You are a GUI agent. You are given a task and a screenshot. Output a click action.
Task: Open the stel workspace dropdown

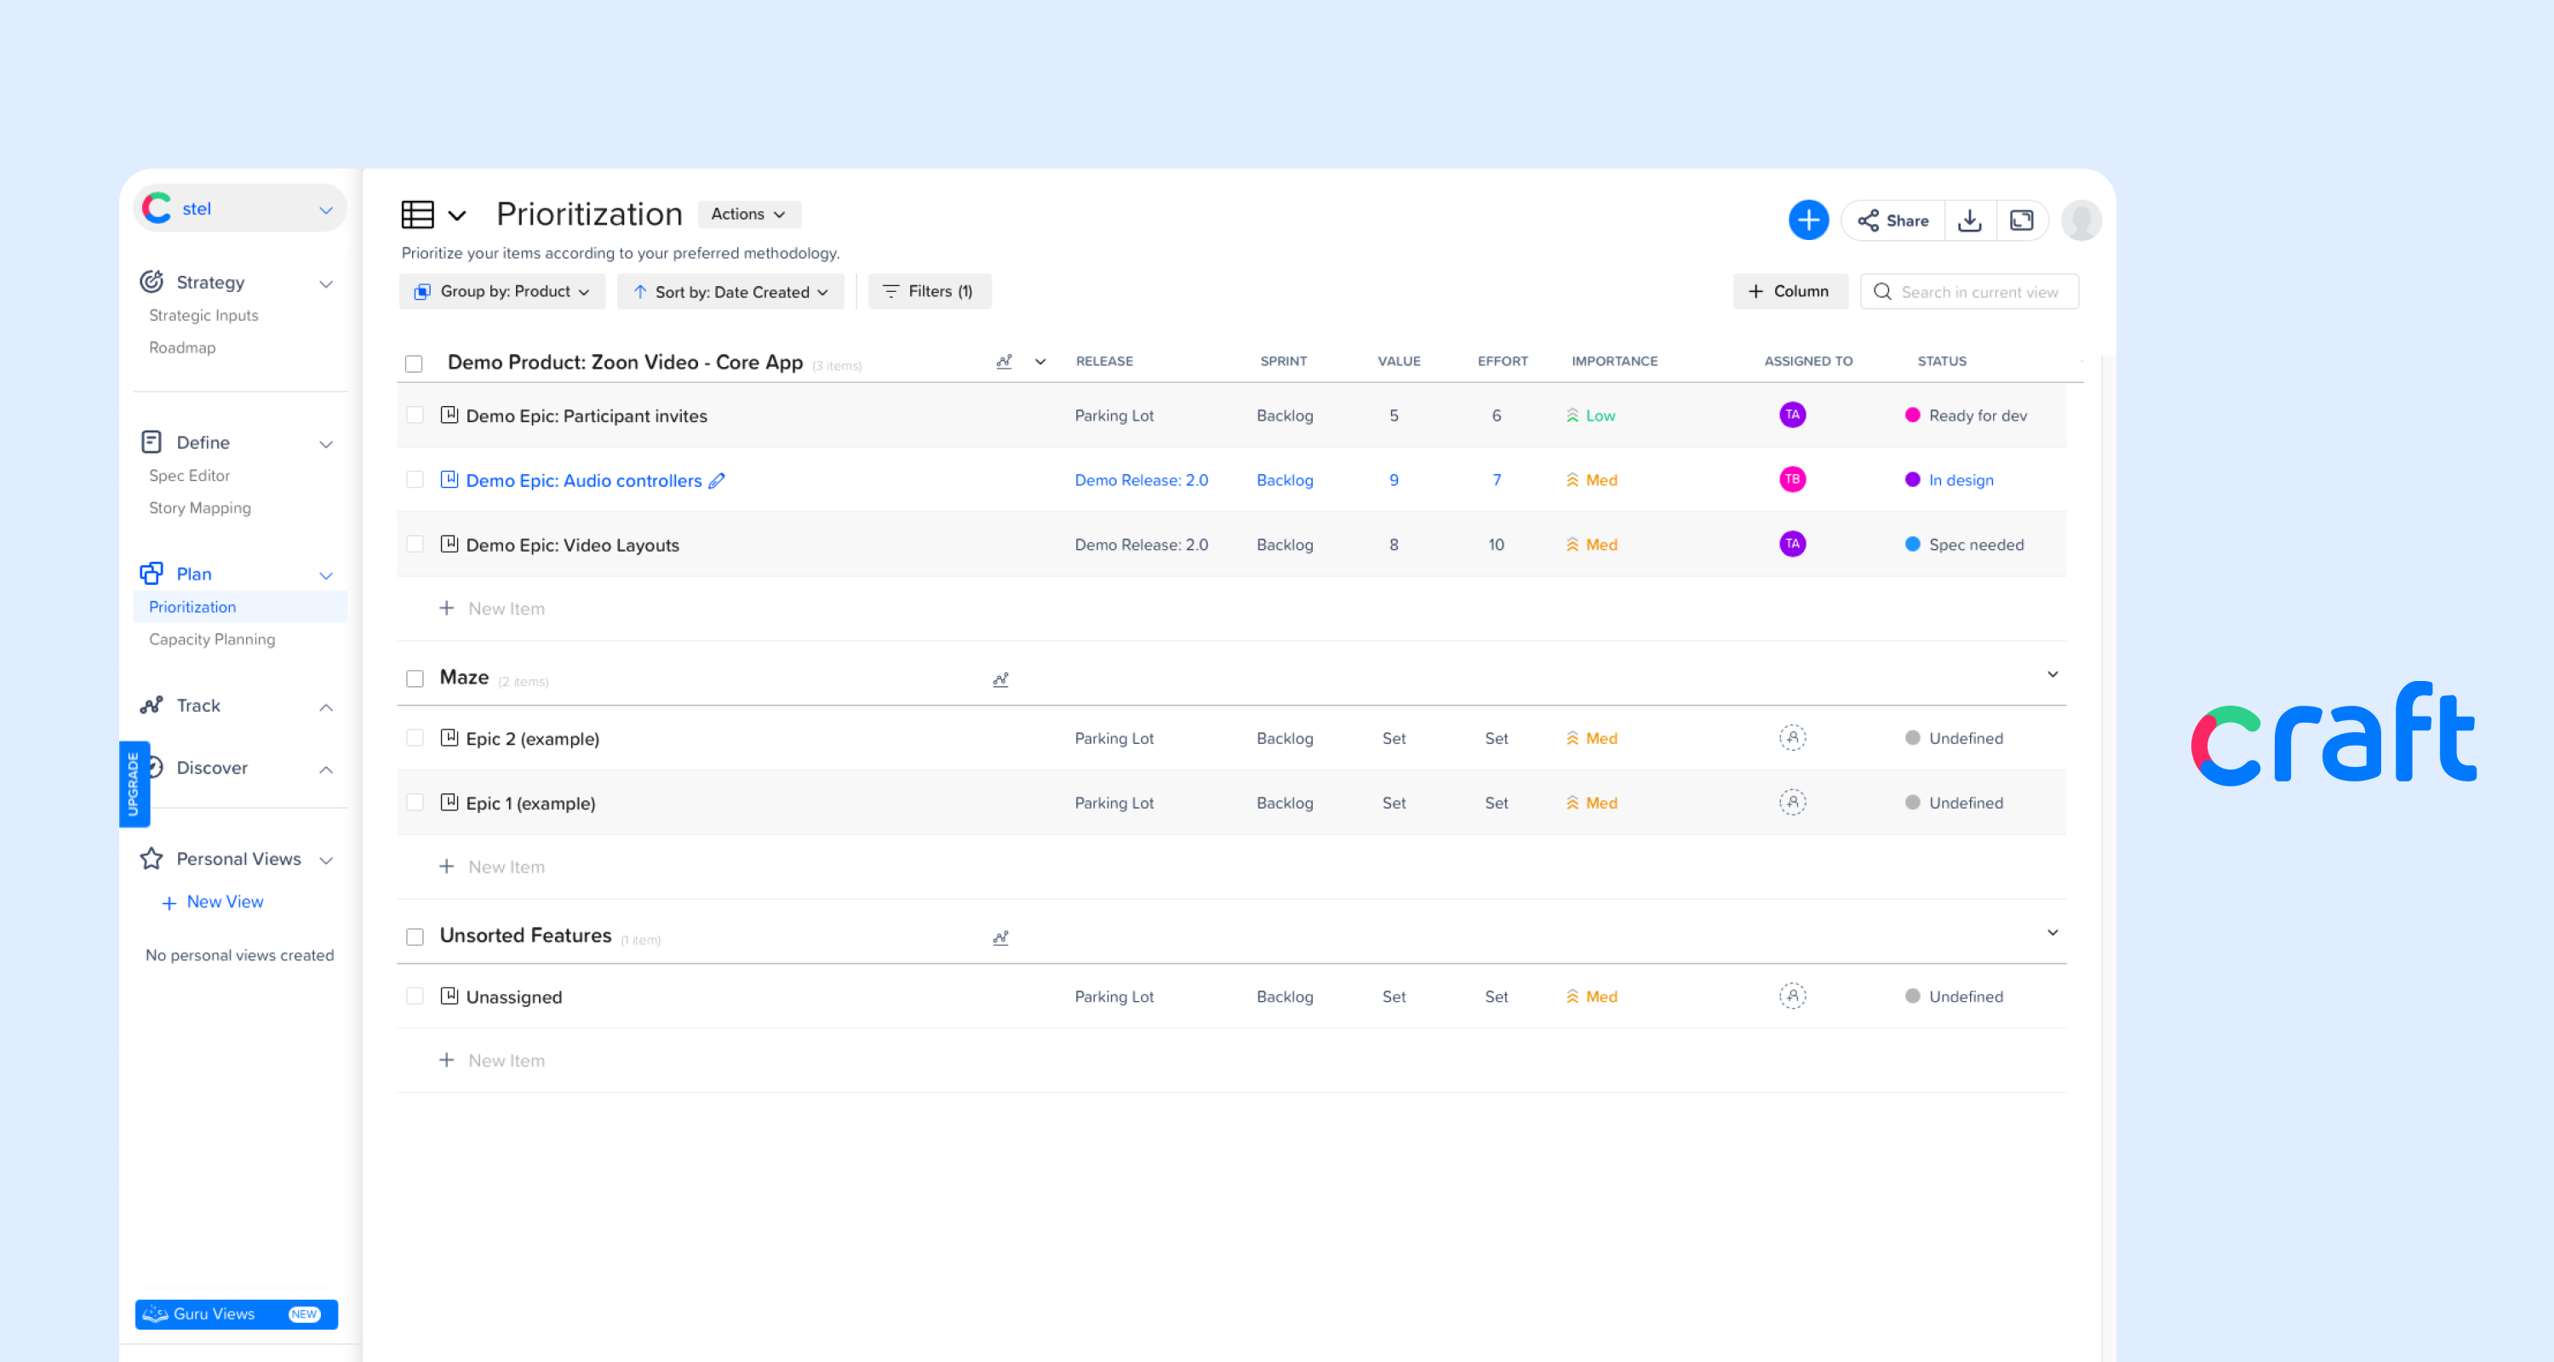239,209
